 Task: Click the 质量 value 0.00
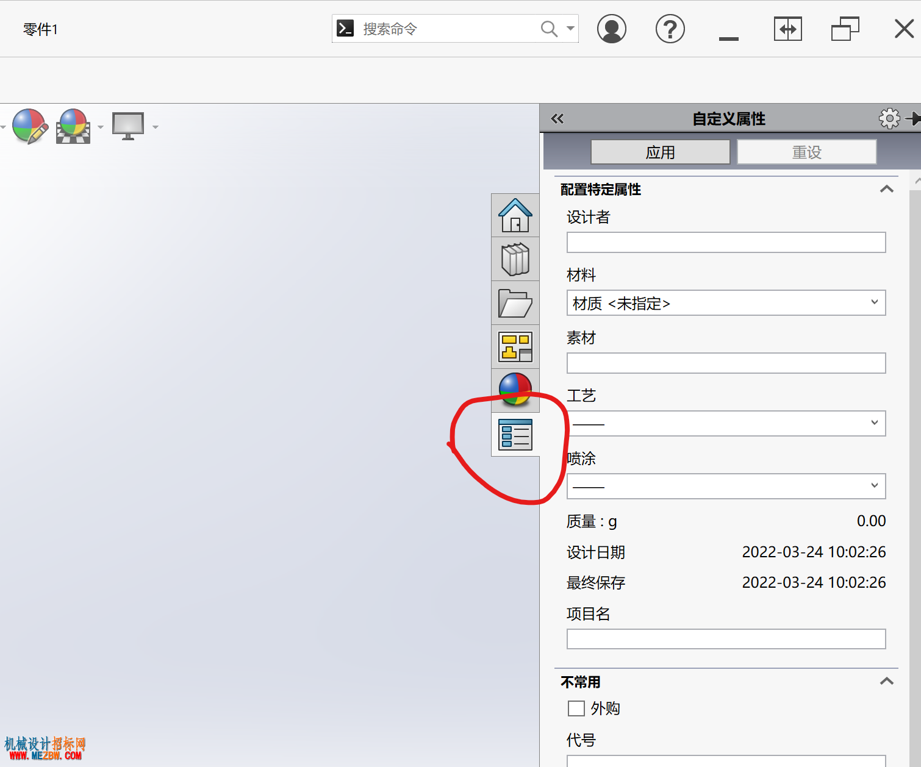pos(871,521)
